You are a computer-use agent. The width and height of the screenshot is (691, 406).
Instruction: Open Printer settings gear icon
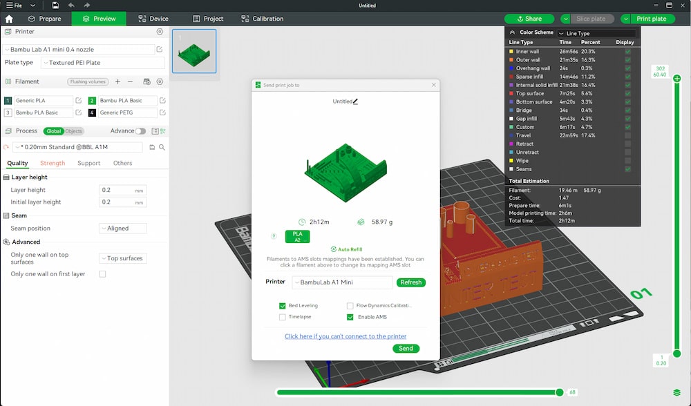160,32
